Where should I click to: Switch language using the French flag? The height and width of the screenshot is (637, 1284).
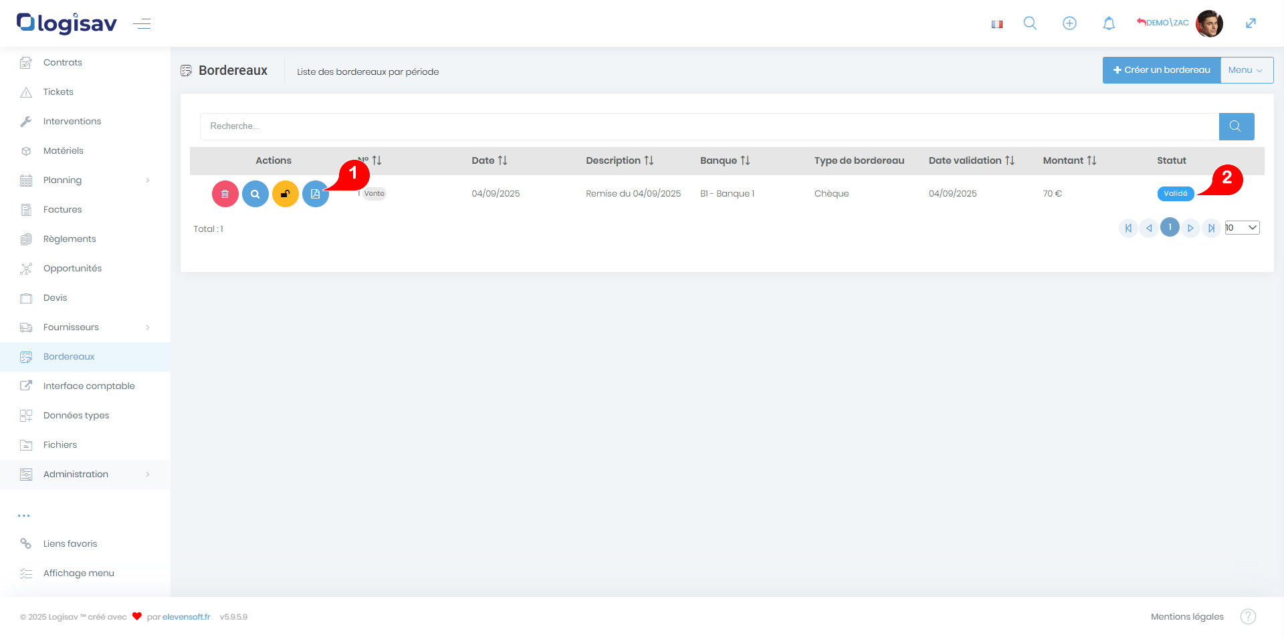pyautogui.click(x=997, y=24)
